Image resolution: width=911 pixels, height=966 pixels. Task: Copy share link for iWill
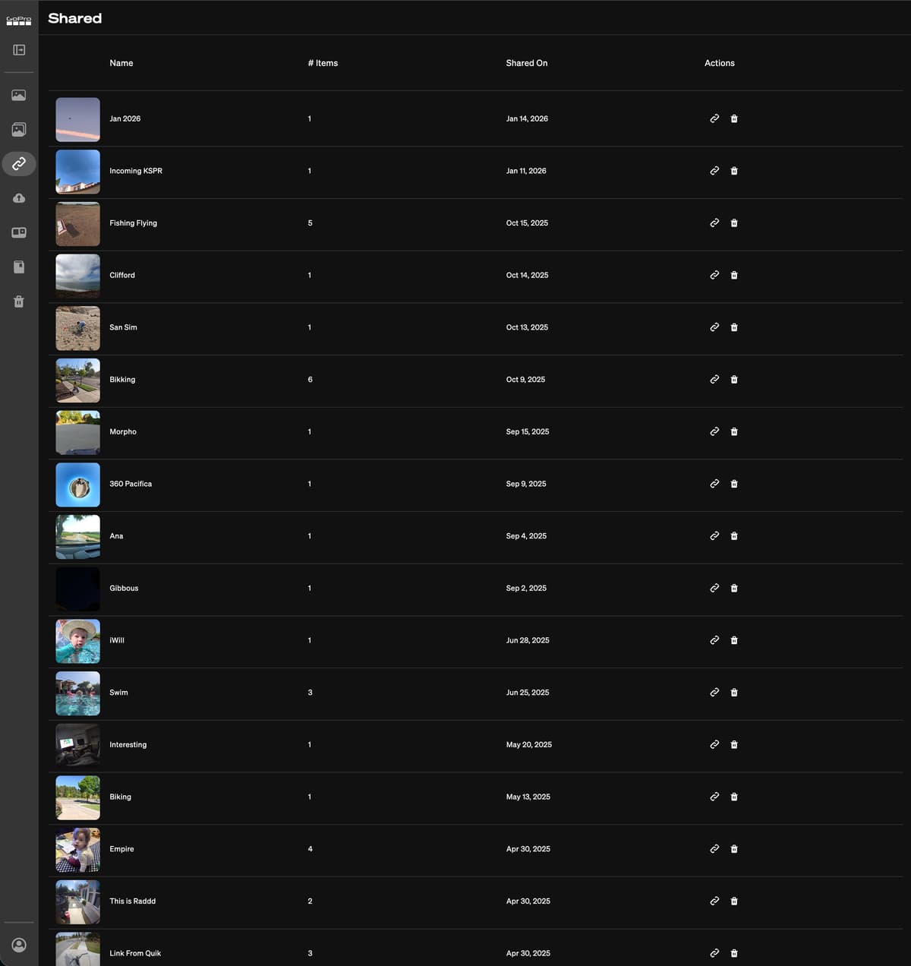pos(714,640)
